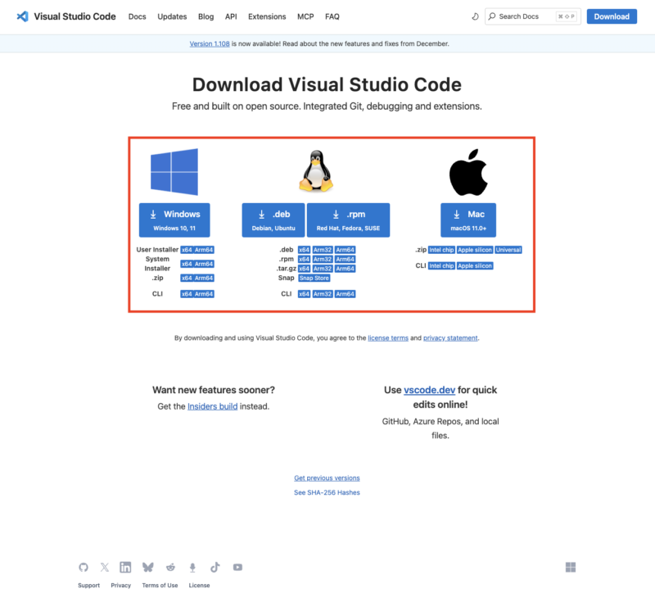
Task: Click the Reddit icon in the footer
Action: 170,567
